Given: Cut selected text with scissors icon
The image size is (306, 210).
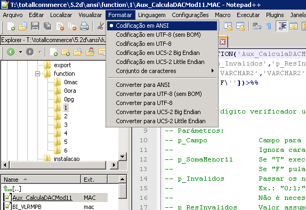Looking at the screenshot, I should [x=101, y=26].
